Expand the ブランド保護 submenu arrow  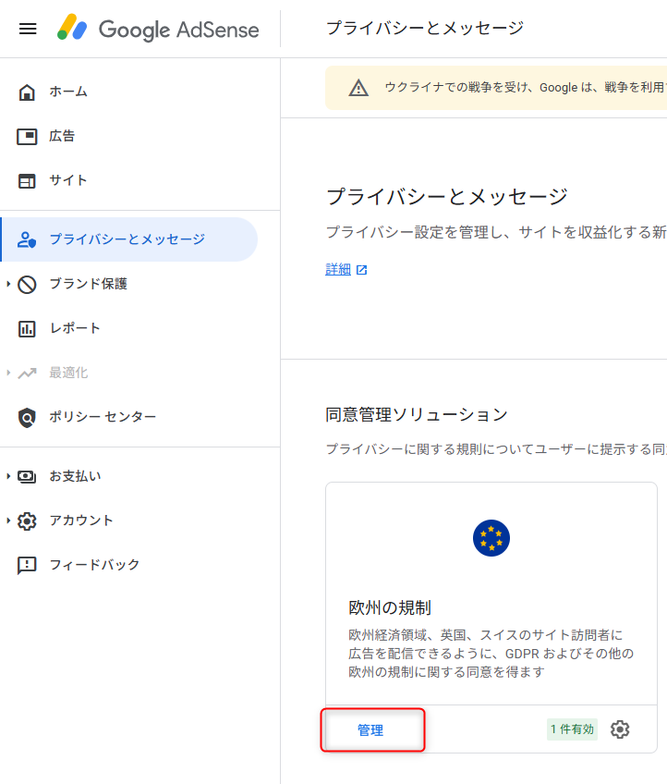coord(8,284)
